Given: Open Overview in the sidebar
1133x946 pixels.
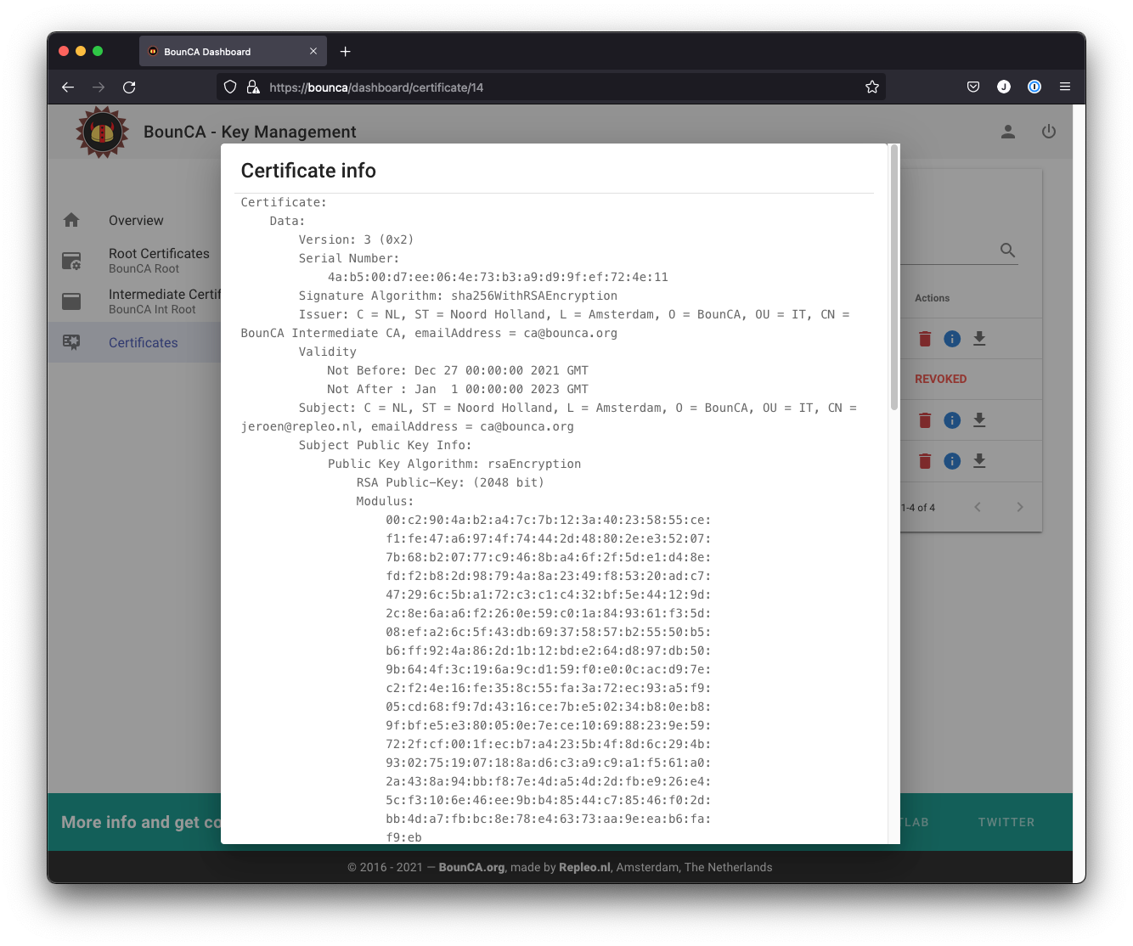Looking at the screenshot, I should 136,221.
